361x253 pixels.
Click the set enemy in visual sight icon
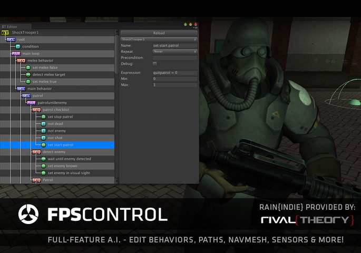(x=44, y=173)
